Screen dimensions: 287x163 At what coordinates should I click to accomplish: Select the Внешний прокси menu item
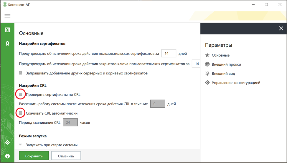226,64
